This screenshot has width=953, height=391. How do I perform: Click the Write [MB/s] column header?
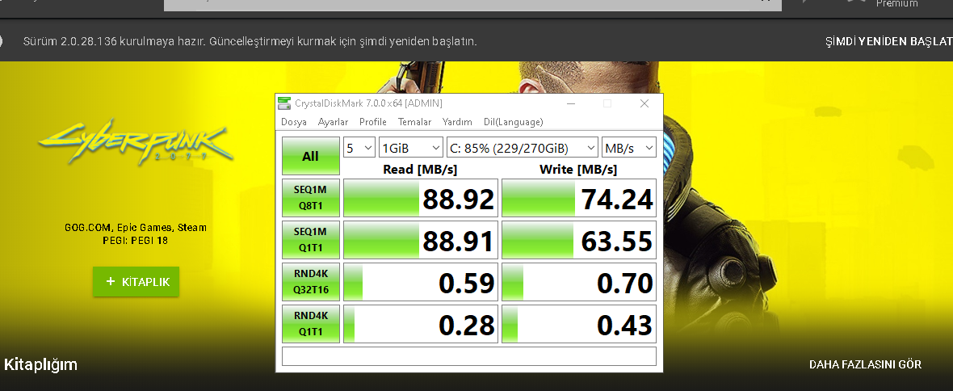(578, 169)
